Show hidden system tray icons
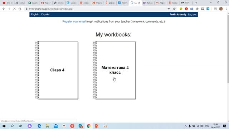 tap(186, 126)
